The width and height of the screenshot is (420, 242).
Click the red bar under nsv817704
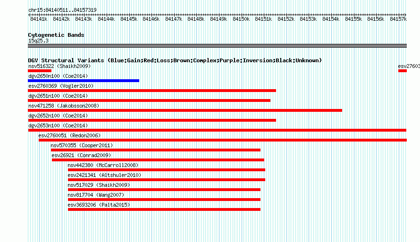(164, 200)
